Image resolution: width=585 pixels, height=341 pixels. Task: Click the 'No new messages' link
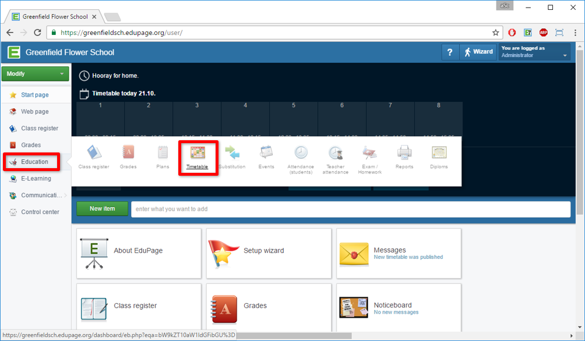396,312
